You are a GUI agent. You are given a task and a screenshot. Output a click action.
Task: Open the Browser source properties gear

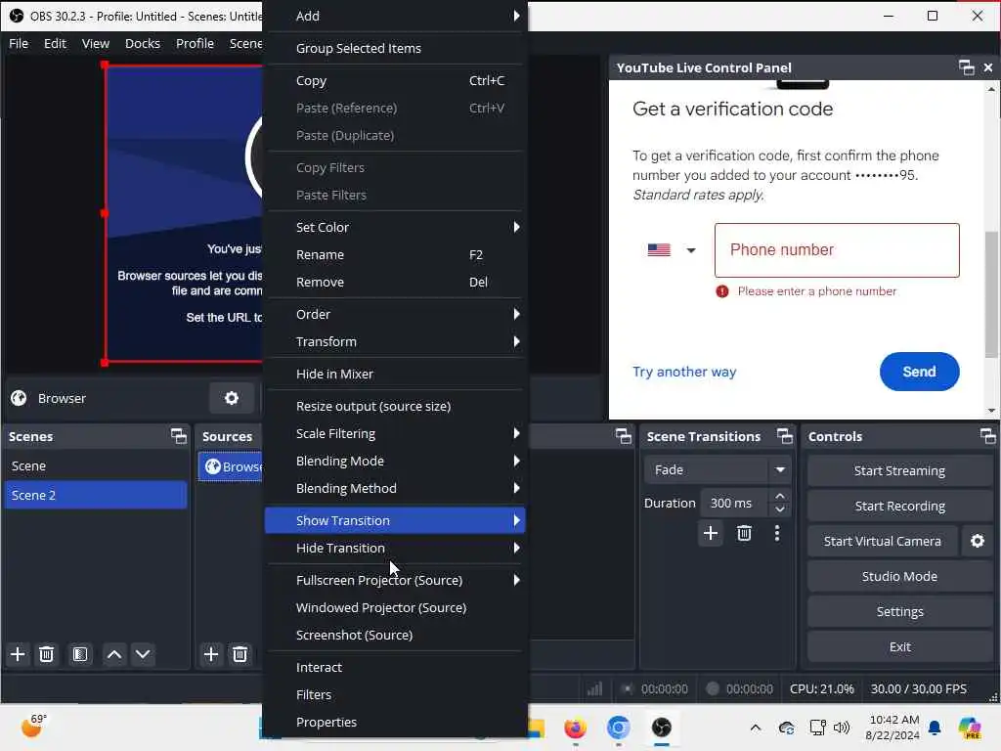(231, 399)
